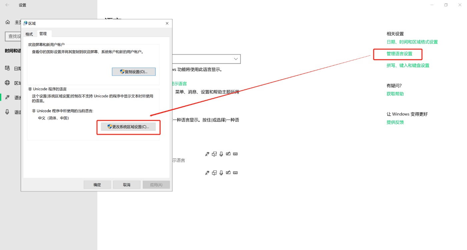Click handwriting icon in top language entry
The width and height of the screenshot is (467, 250).
pyautogui.click(x=228, y=154)
